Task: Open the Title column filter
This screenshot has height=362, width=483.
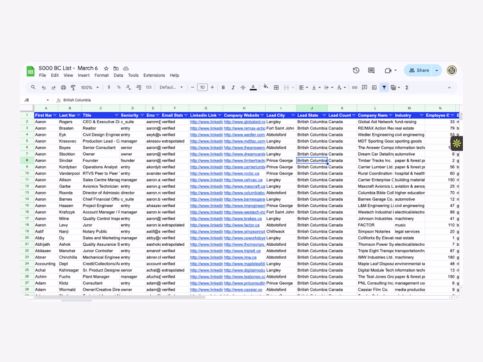Action: pos(116,115)
